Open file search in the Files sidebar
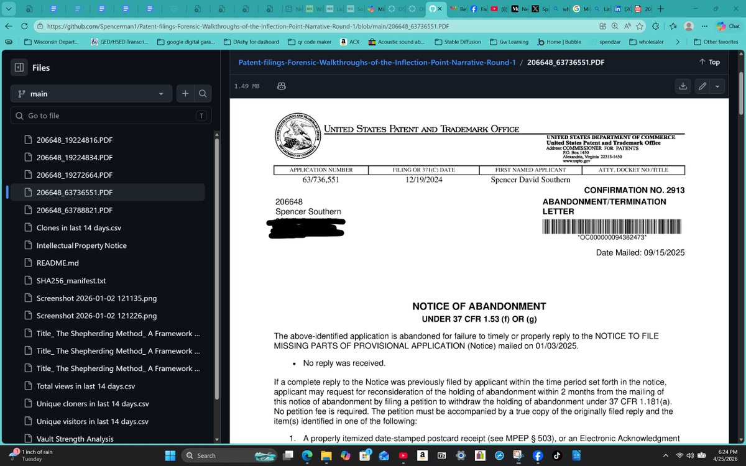The width and height of the screenshot is (746, 466). [203, 93]
